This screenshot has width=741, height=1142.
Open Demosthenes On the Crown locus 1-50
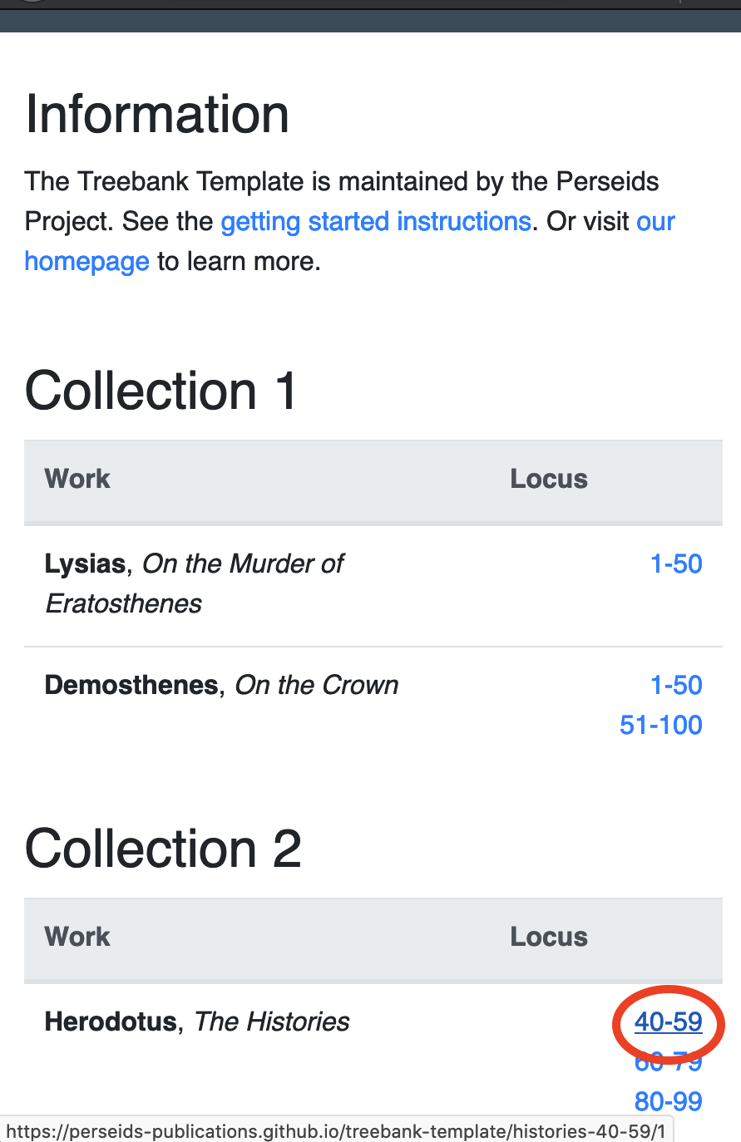coord(675,686)
